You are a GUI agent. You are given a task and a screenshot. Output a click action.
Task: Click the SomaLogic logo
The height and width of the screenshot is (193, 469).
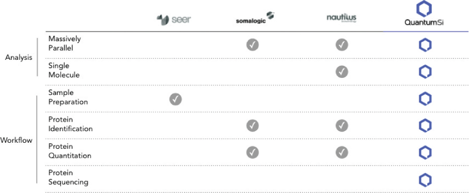[255, 18]
